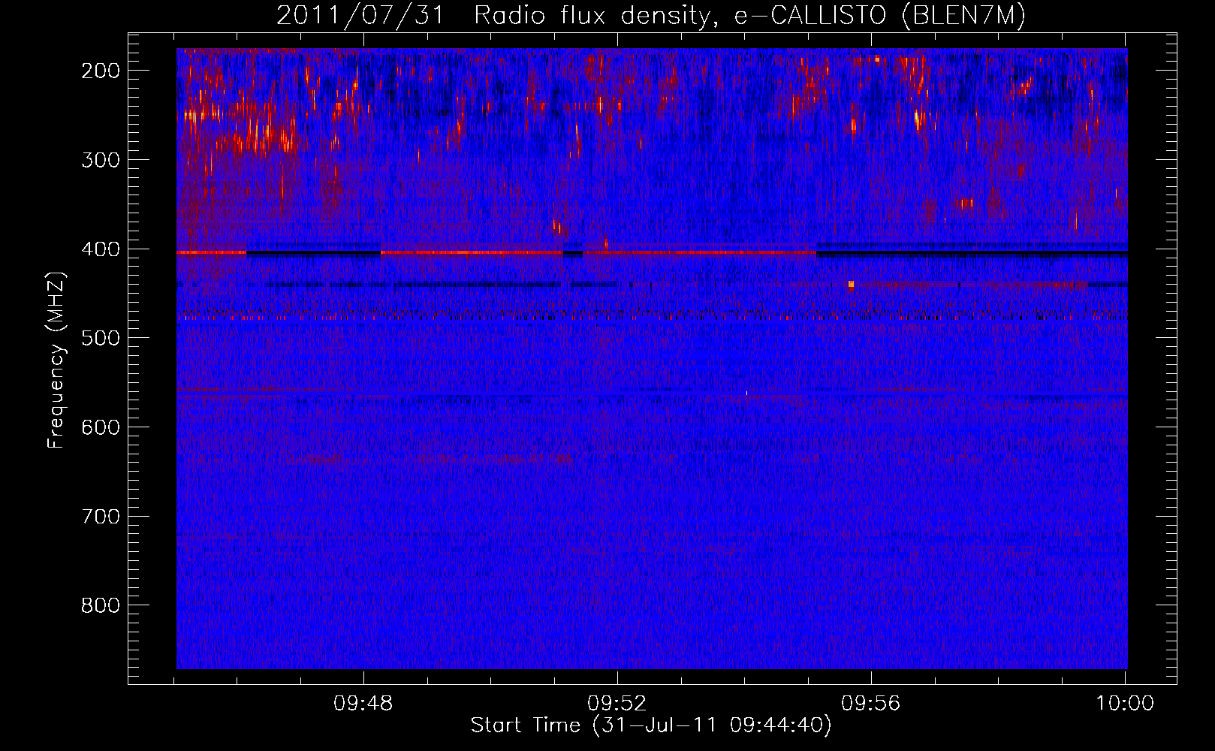Click the 09:52 time tick label
This screenshot has height=751, width=1215.
coord(617,704)
